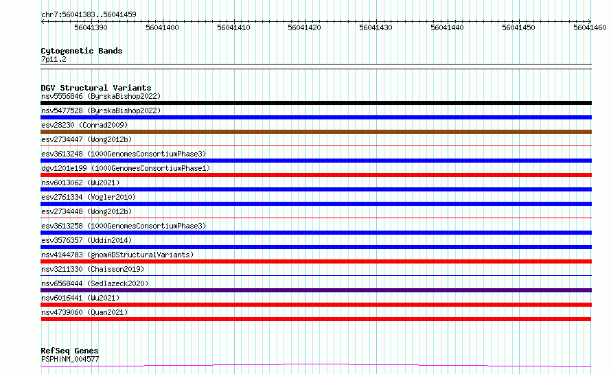Click the nsv5556846 black variant bar

pyautogui.click(x=316, y=103)
